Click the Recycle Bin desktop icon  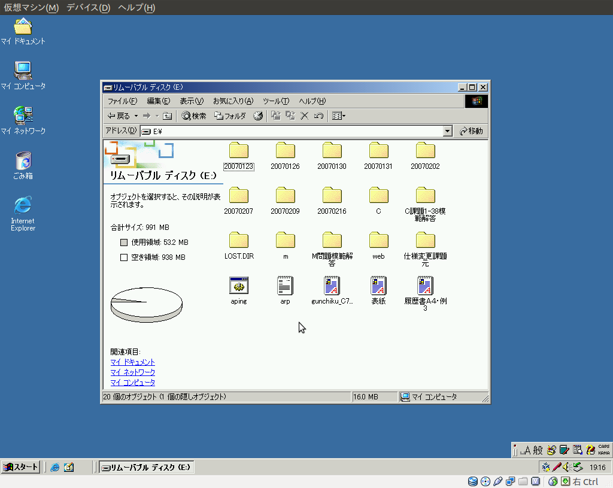[23, 161]
